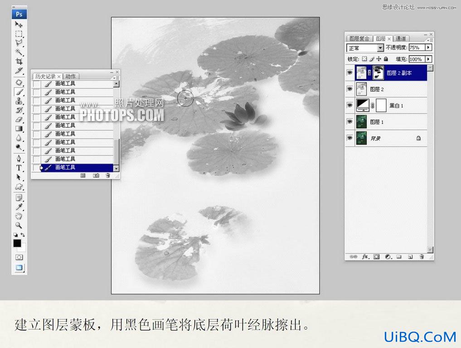461x348 pixels.
Task: Reset default foreground and background colors
Action: [x=15, y=235]
